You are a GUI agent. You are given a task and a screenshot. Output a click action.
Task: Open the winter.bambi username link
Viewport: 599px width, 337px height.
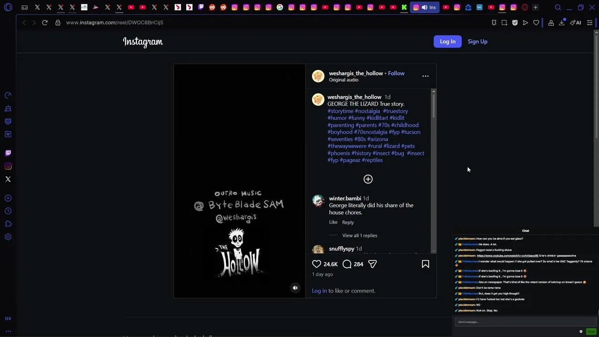pos(345,198)
